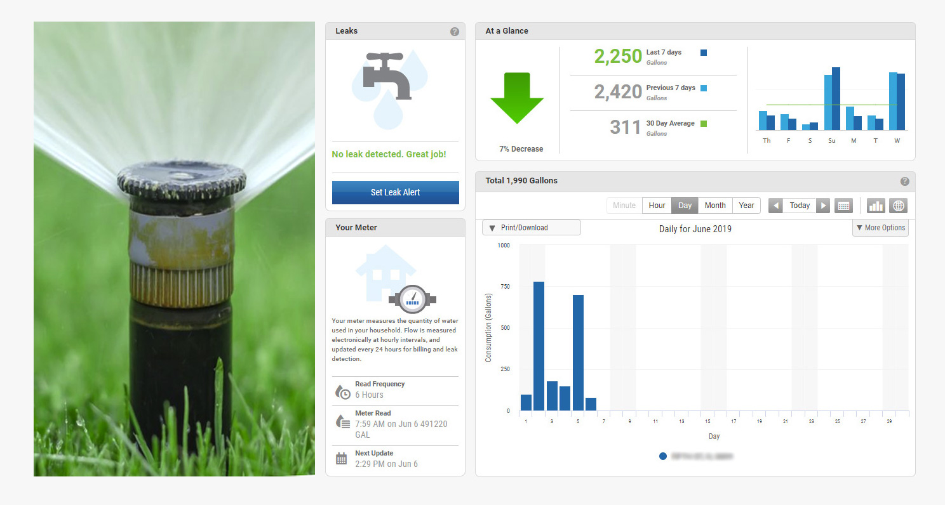
Task: Click the globe view icon
Action: click(x=898, y=206)
